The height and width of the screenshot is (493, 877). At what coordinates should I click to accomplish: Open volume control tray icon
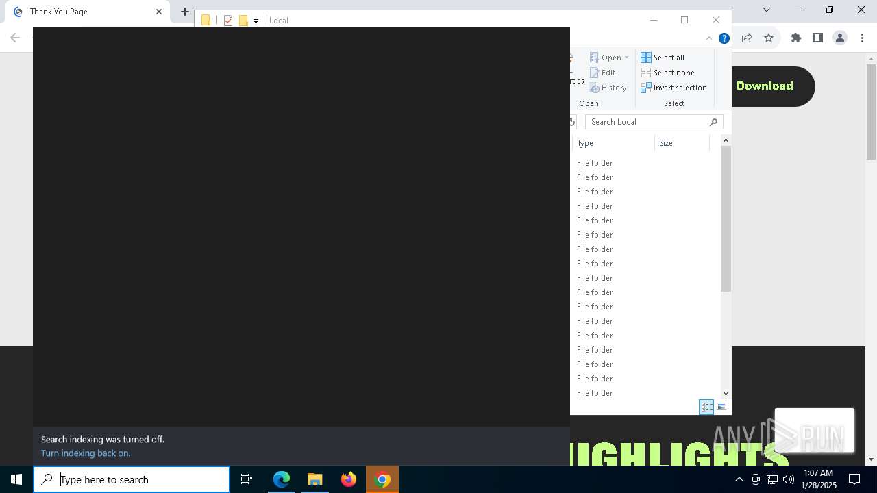pos(789,479)
